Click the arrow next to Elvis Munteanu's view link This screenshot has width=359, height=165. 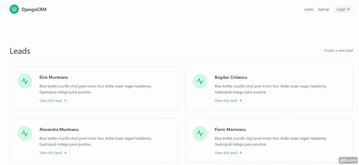(65, 101)
